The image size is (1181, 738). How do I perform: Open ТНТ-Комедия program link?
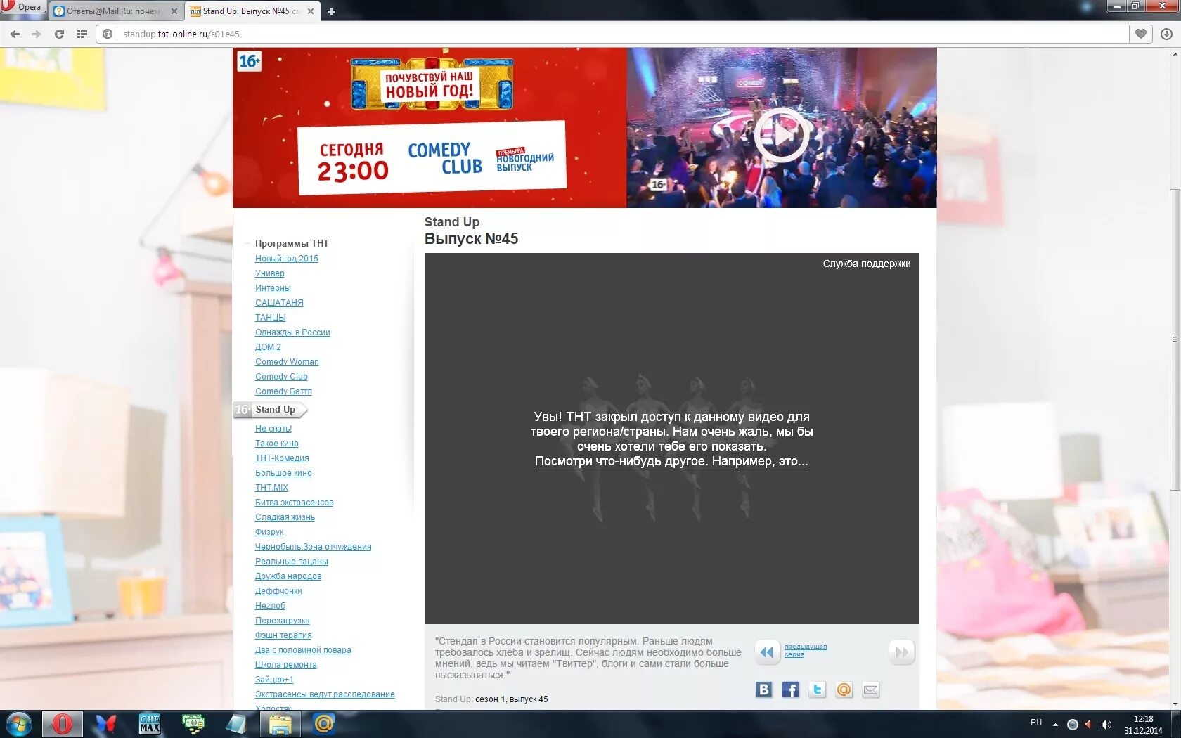pos(282,458)
